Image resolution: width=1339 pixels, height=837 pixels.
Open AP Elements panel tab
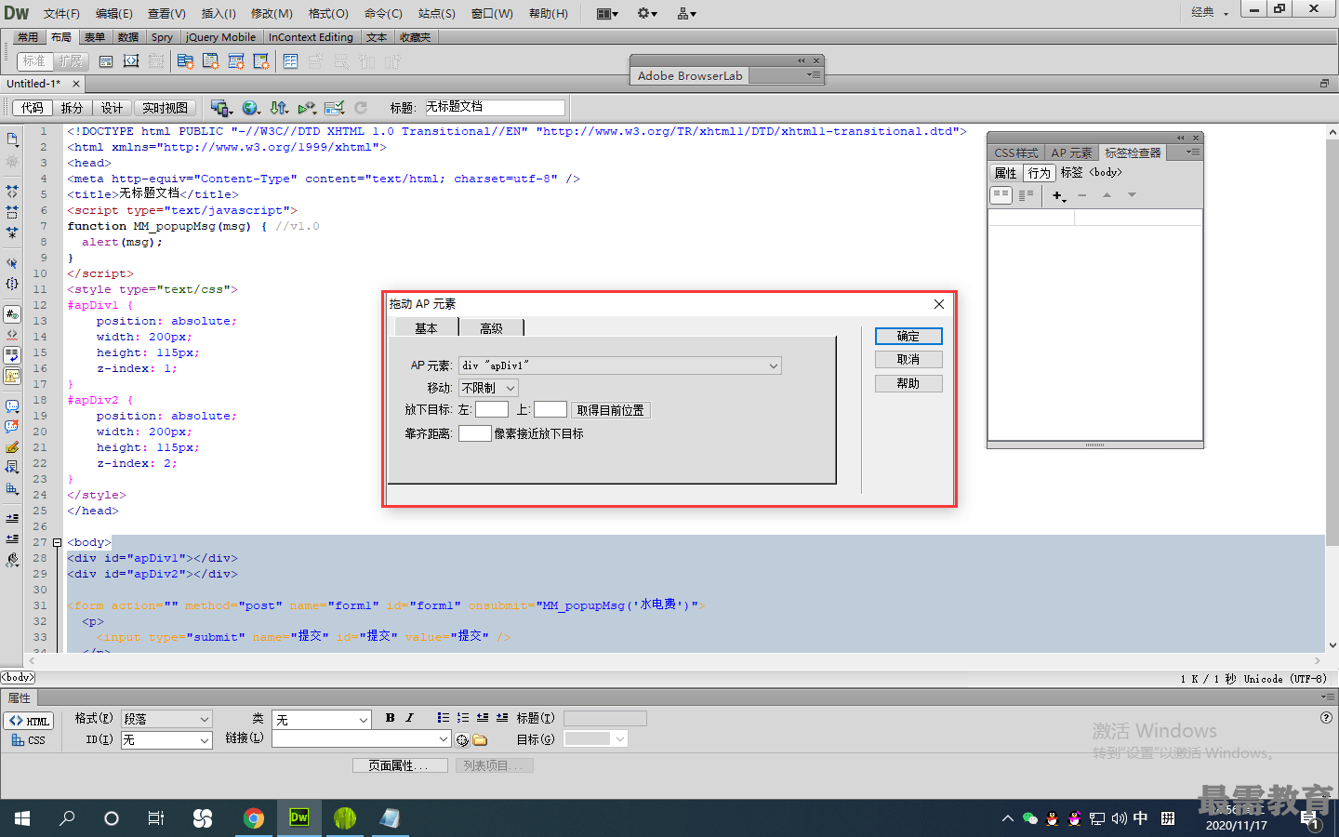pyautogui.click(x=1071, y=153)
